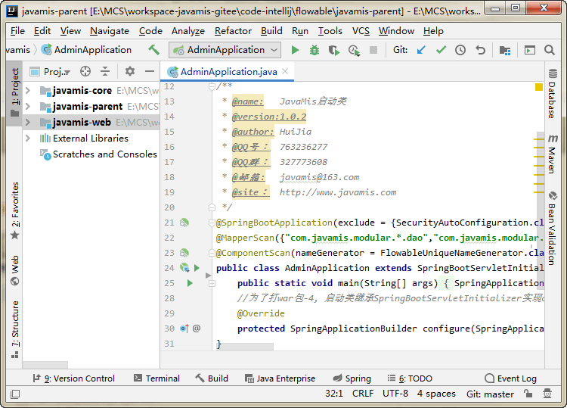This screenshot has width=567, height=408.
Task: Click the Build Project hammer icon
Action: pyautogui.click(x=153, y=50)
